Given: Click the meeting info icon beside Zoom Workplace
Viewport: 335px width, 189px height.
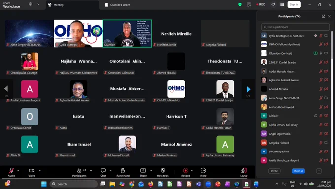Looking at the screenshot, I should (x=31, y=4).
